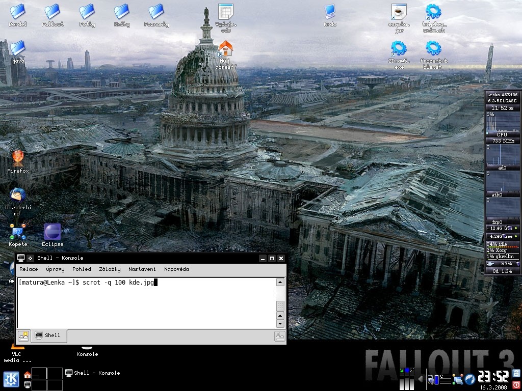Open the Relace menu in Konsole
The image size is (522, 391).
29,269
